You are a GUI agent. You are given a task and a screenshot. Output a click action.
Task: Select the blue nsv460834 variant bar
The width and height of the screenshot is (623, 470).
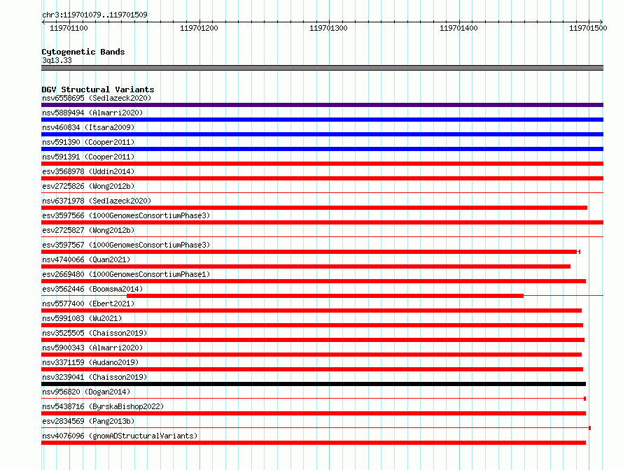(x=322, y=134)
